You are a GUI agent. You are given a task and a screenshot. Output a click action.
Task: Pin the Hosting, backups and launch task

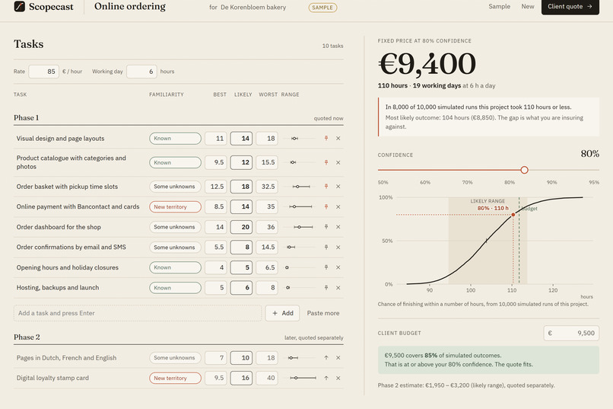click(x=326, y=288)
